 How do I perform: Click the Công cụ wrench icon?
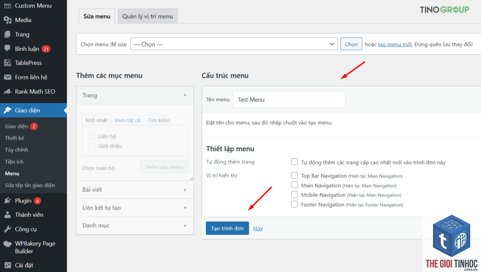click(x=8, y=229)
